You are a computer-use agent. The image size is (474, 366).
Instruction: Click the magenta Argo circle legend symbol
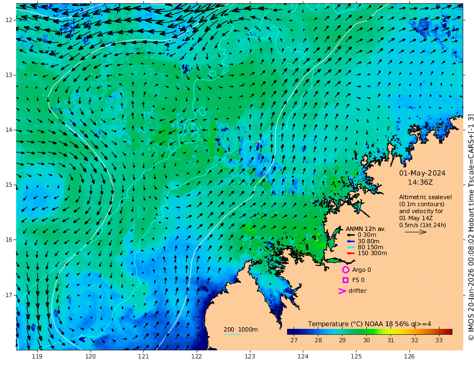(345, 270)
